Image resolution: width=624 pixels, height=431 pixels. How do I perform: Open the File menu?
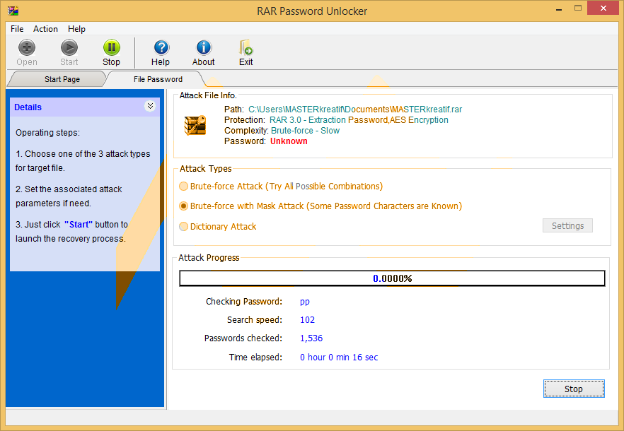pos(17,29)
